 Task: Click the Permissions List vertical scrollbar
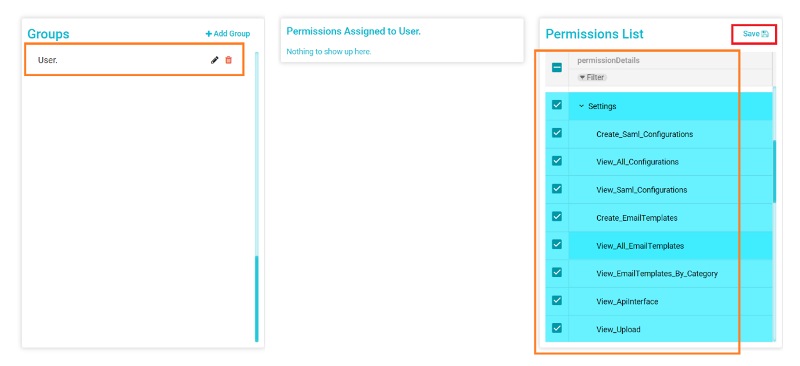774,171
